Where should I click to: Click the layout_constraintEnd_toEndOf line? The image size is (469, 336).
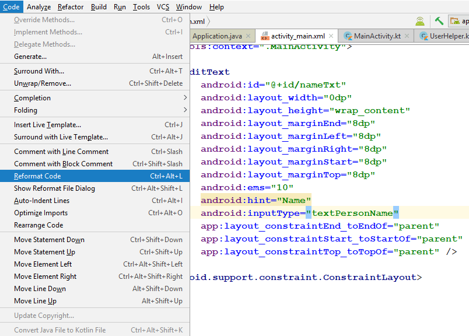(x=320, y=226)
